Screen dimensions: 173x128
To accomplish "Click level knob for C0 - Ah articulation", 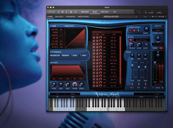I will click(101, 38).
